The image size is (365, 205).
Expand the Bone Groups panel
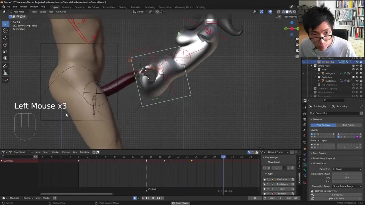(x=319, y=153)
